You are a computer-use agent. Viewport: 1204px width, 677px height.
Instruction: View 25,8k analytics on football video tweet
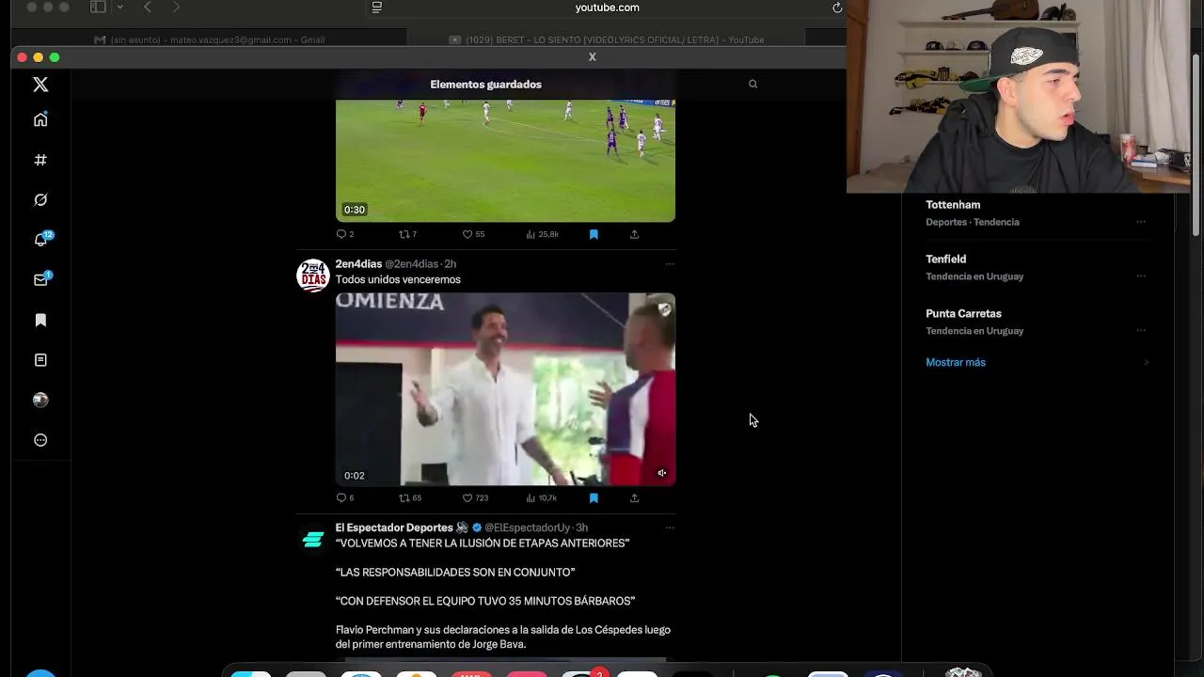(543, 234)
